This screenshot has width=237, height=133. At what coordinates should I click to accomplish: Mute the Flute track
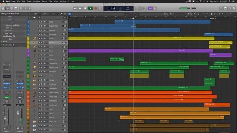(x=39, y=22)
